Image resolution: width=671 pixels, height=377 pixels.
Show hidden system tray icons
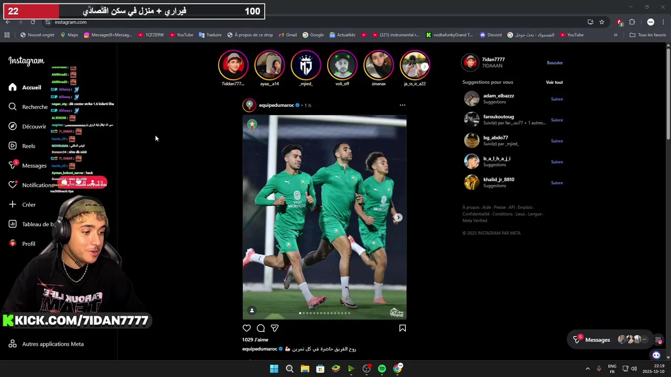(588, 369)
